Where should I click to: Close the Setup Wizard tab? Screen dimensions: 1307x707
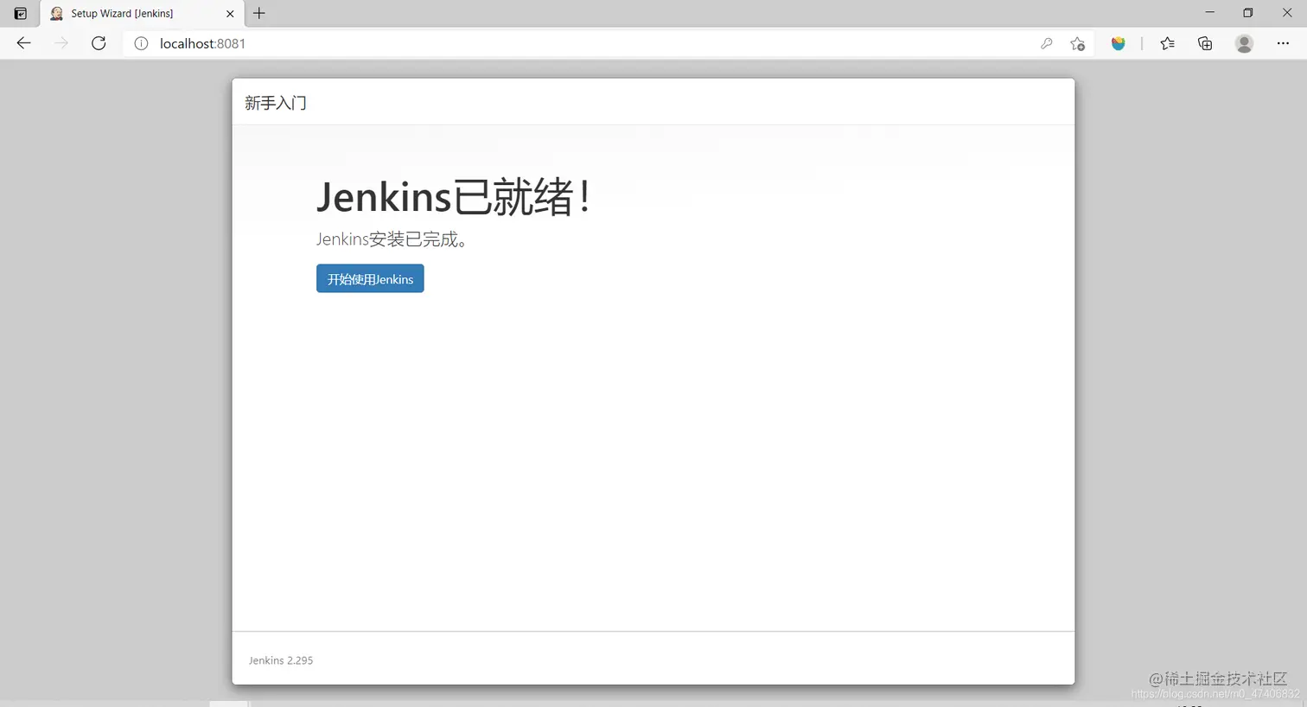(x=229, y=13)
